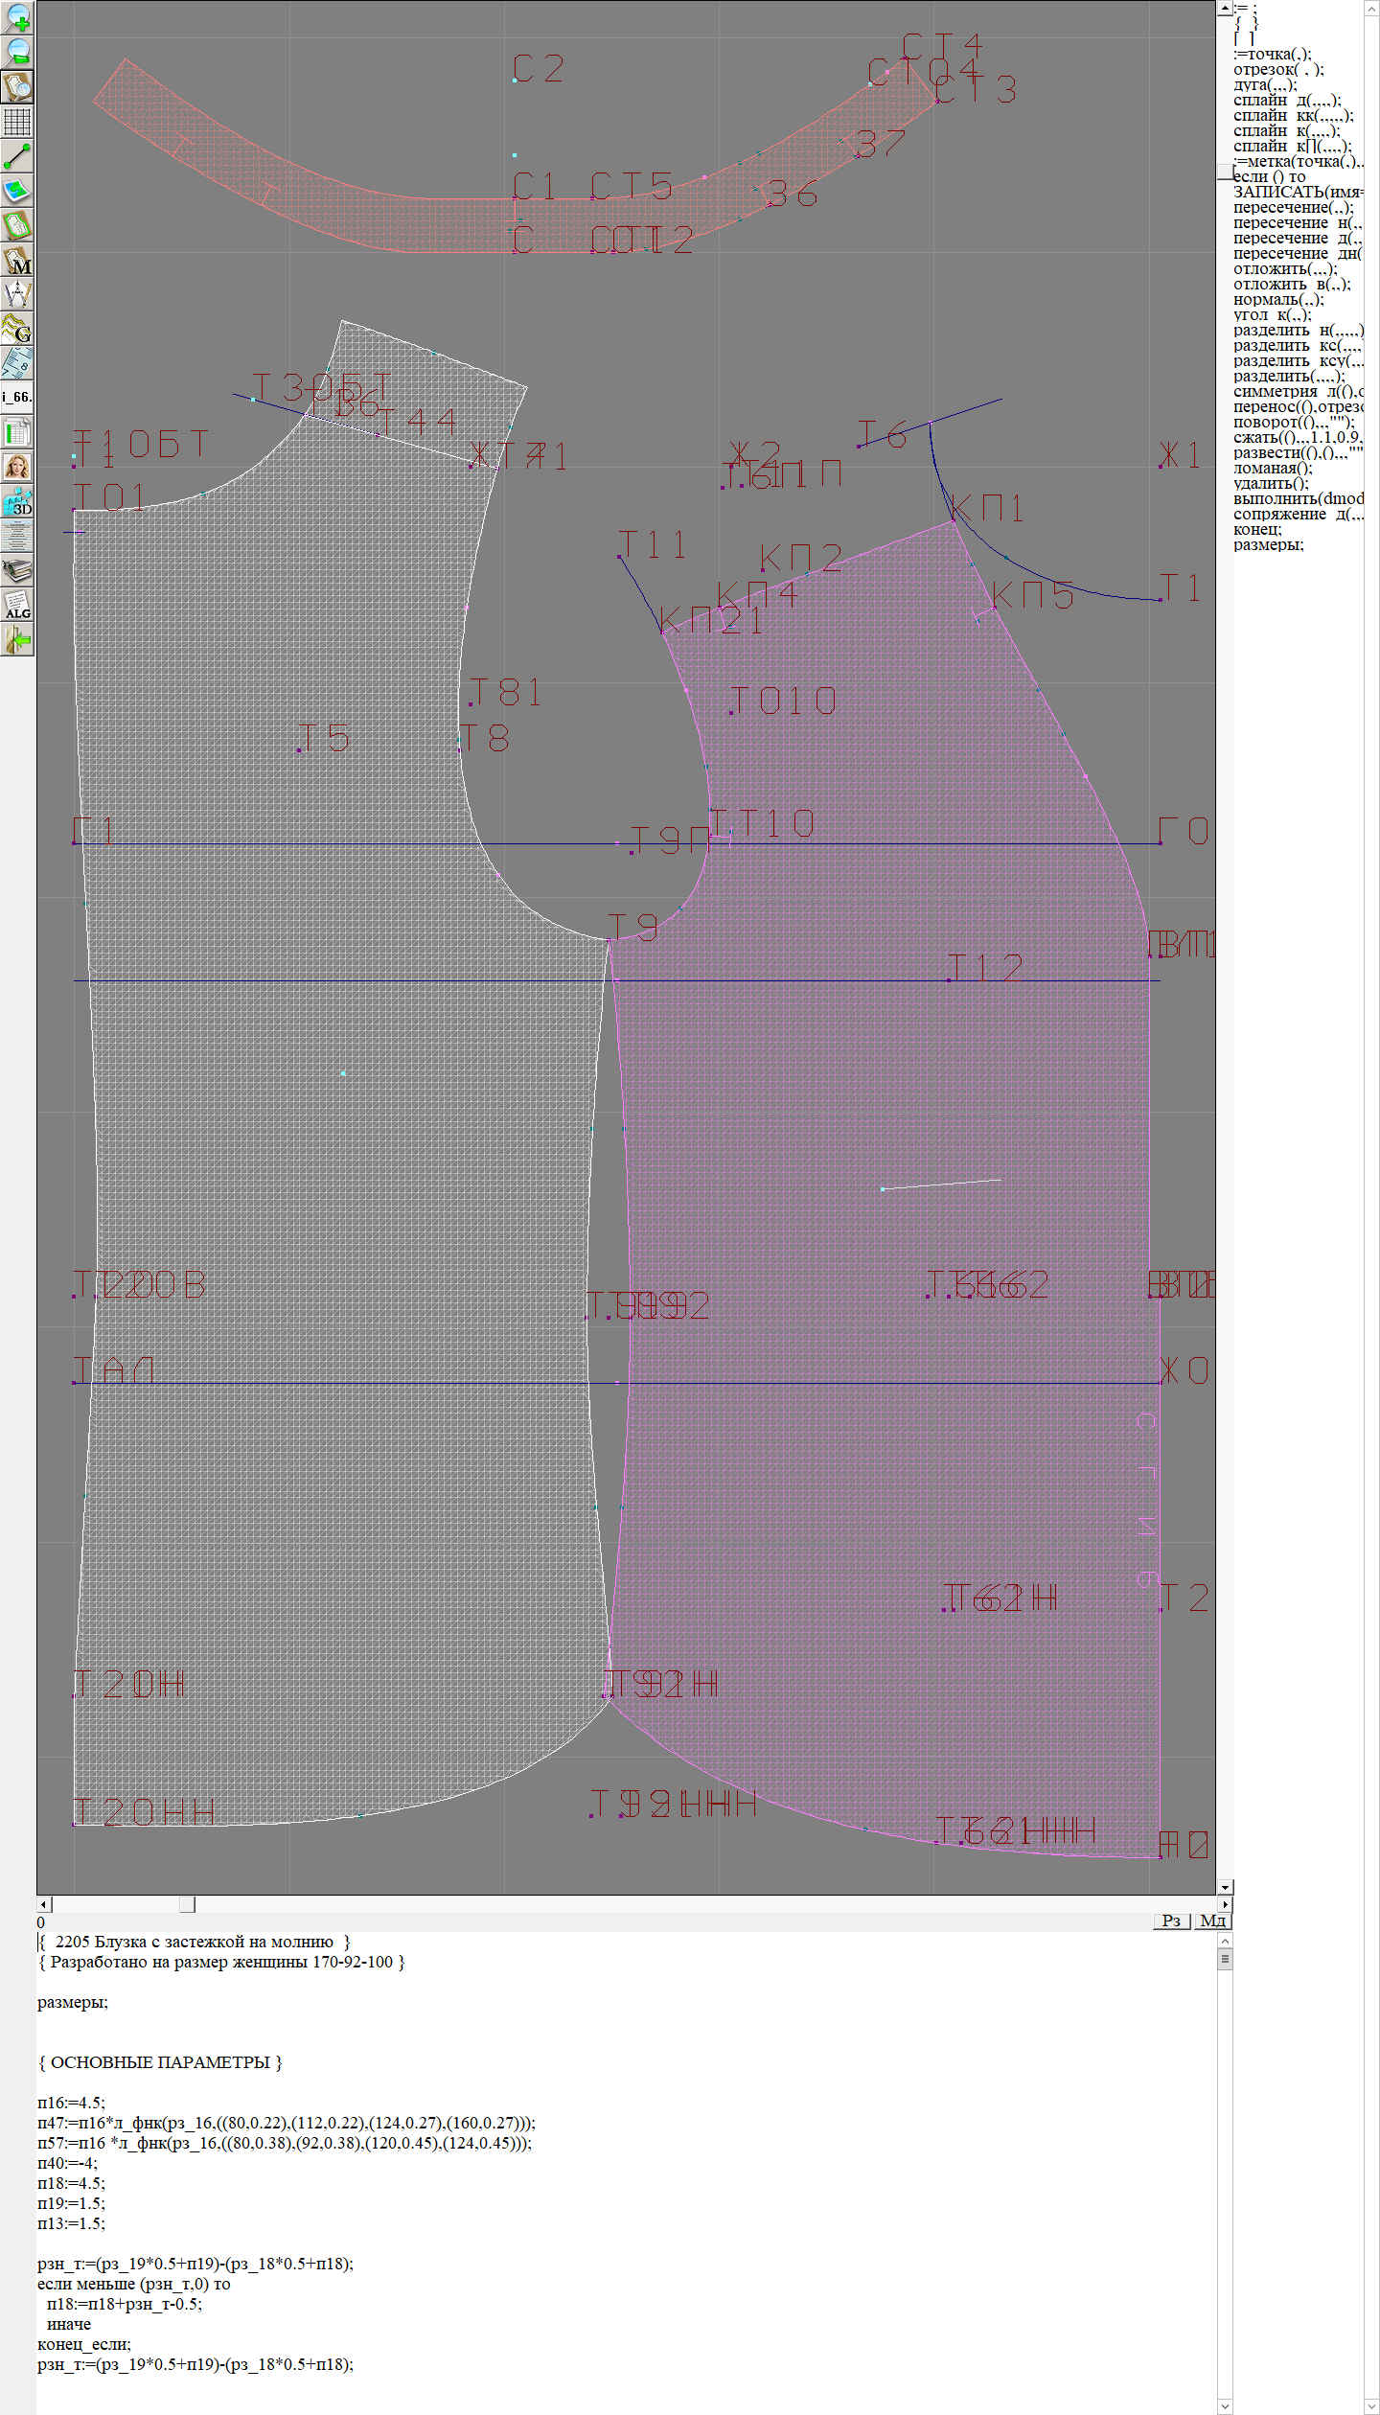Click the pattern icon with letter M

pos(17,260)
